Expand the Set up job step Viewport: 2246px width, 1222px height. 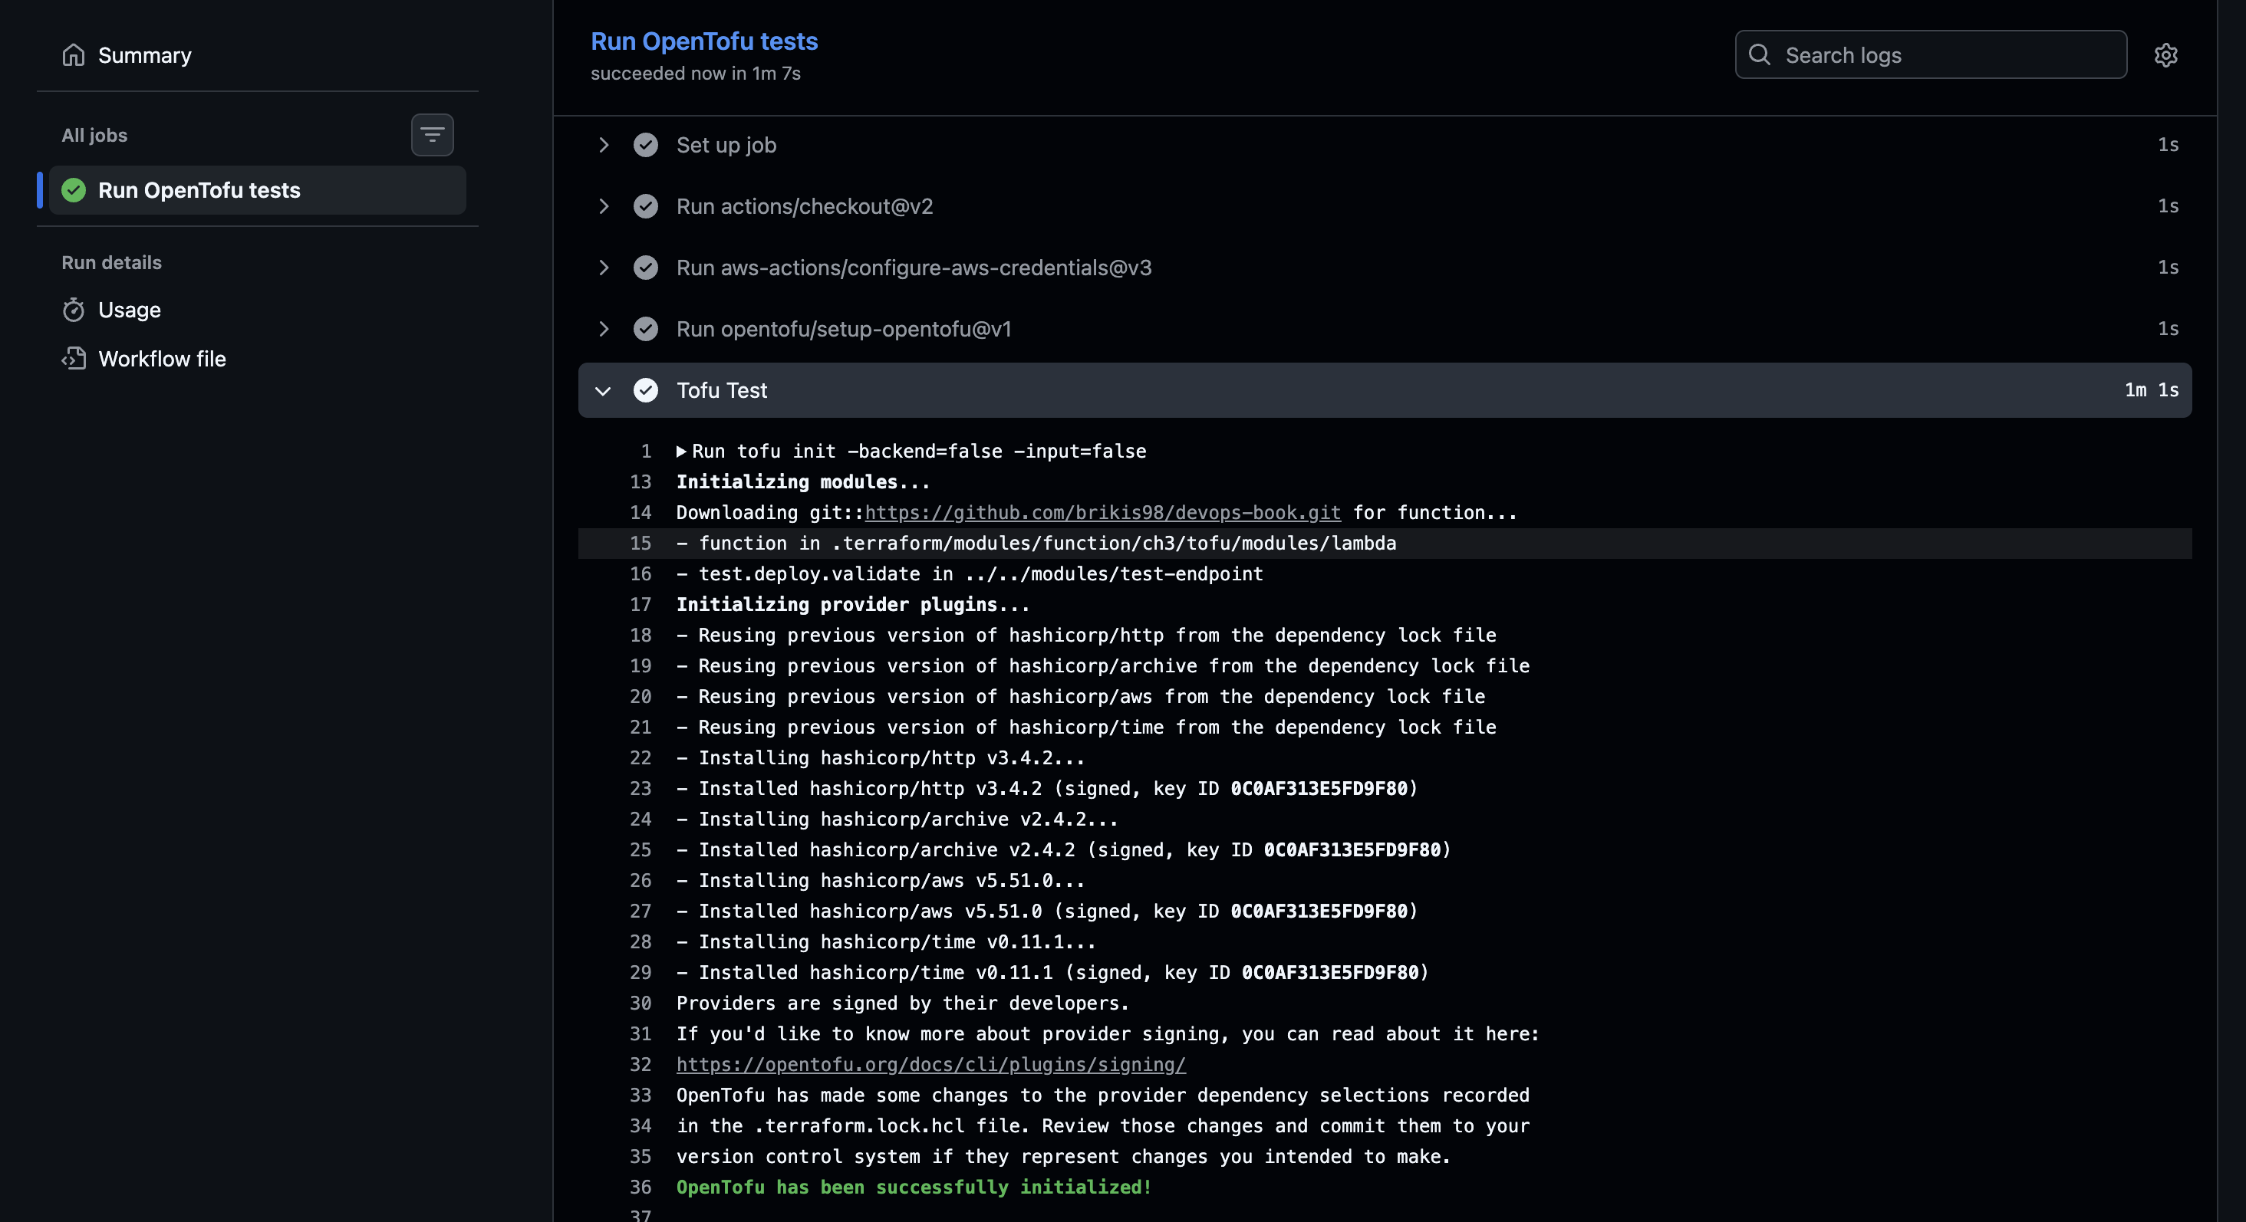click(x=604, y=145)
